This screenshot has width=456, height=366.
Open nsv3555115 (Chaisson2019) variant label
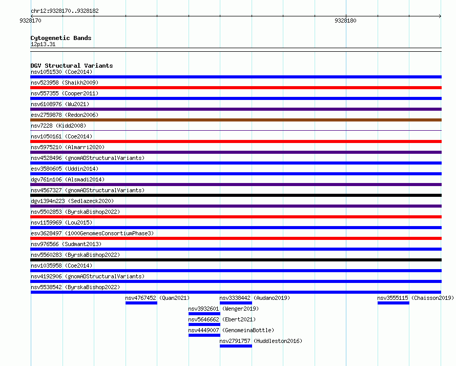(416, 298)
